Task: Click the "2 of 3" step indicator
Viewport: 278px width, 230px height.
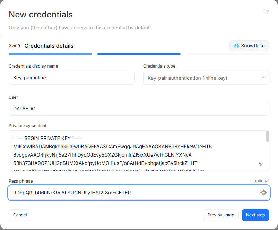Action: (14, 46)
